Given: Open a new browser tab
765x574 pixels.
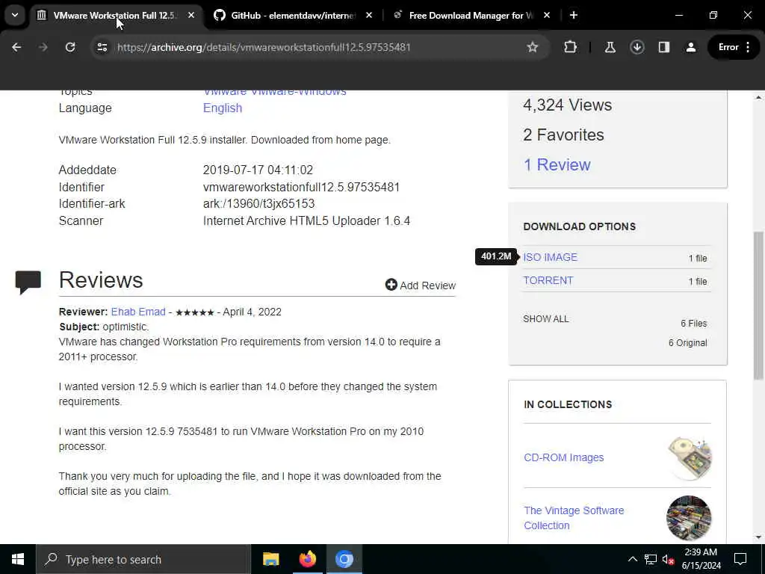Looking at the screenshot, I should click(574, 16).
